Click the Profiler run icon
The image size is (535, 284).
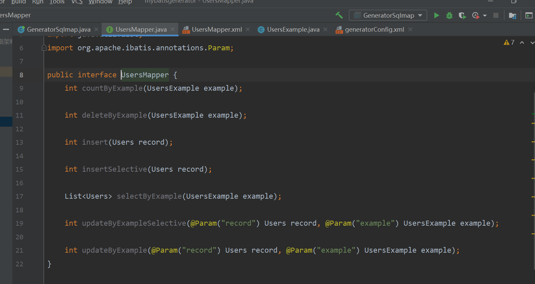coord(475,15)
